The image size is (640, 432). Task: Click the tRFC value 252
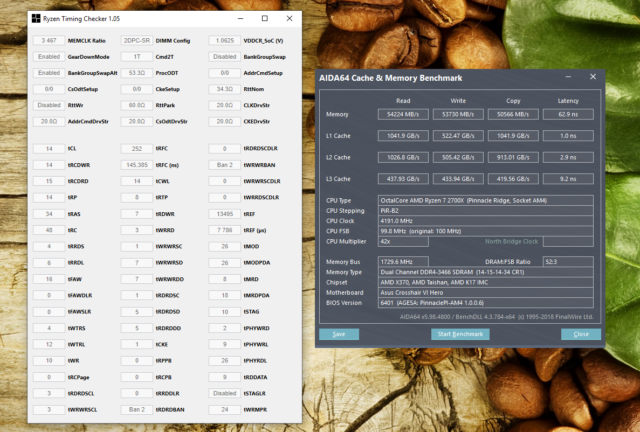(137, 149)
